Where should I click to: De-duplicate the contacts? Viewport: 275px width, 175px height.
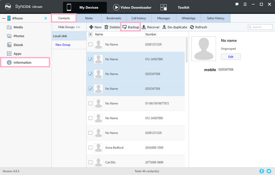[175, 27]
